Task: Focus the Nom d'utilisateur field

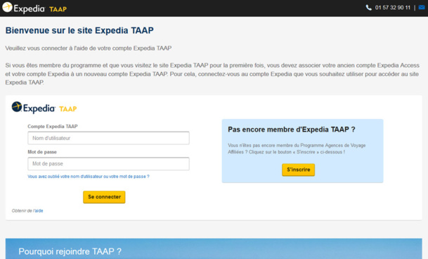Action: point(108,138)
